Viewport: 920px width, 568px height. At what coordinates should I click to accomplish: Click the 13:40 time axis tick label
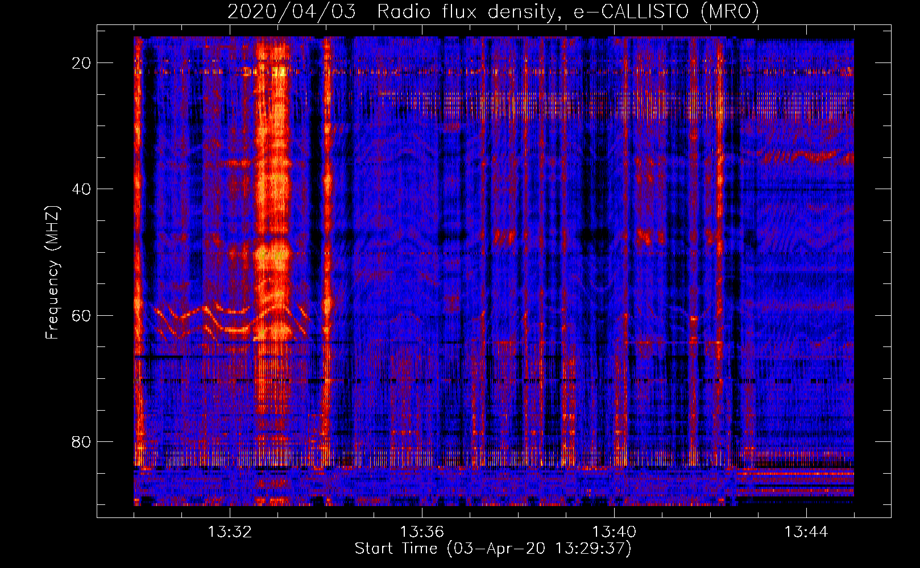(x=614, y=532)
